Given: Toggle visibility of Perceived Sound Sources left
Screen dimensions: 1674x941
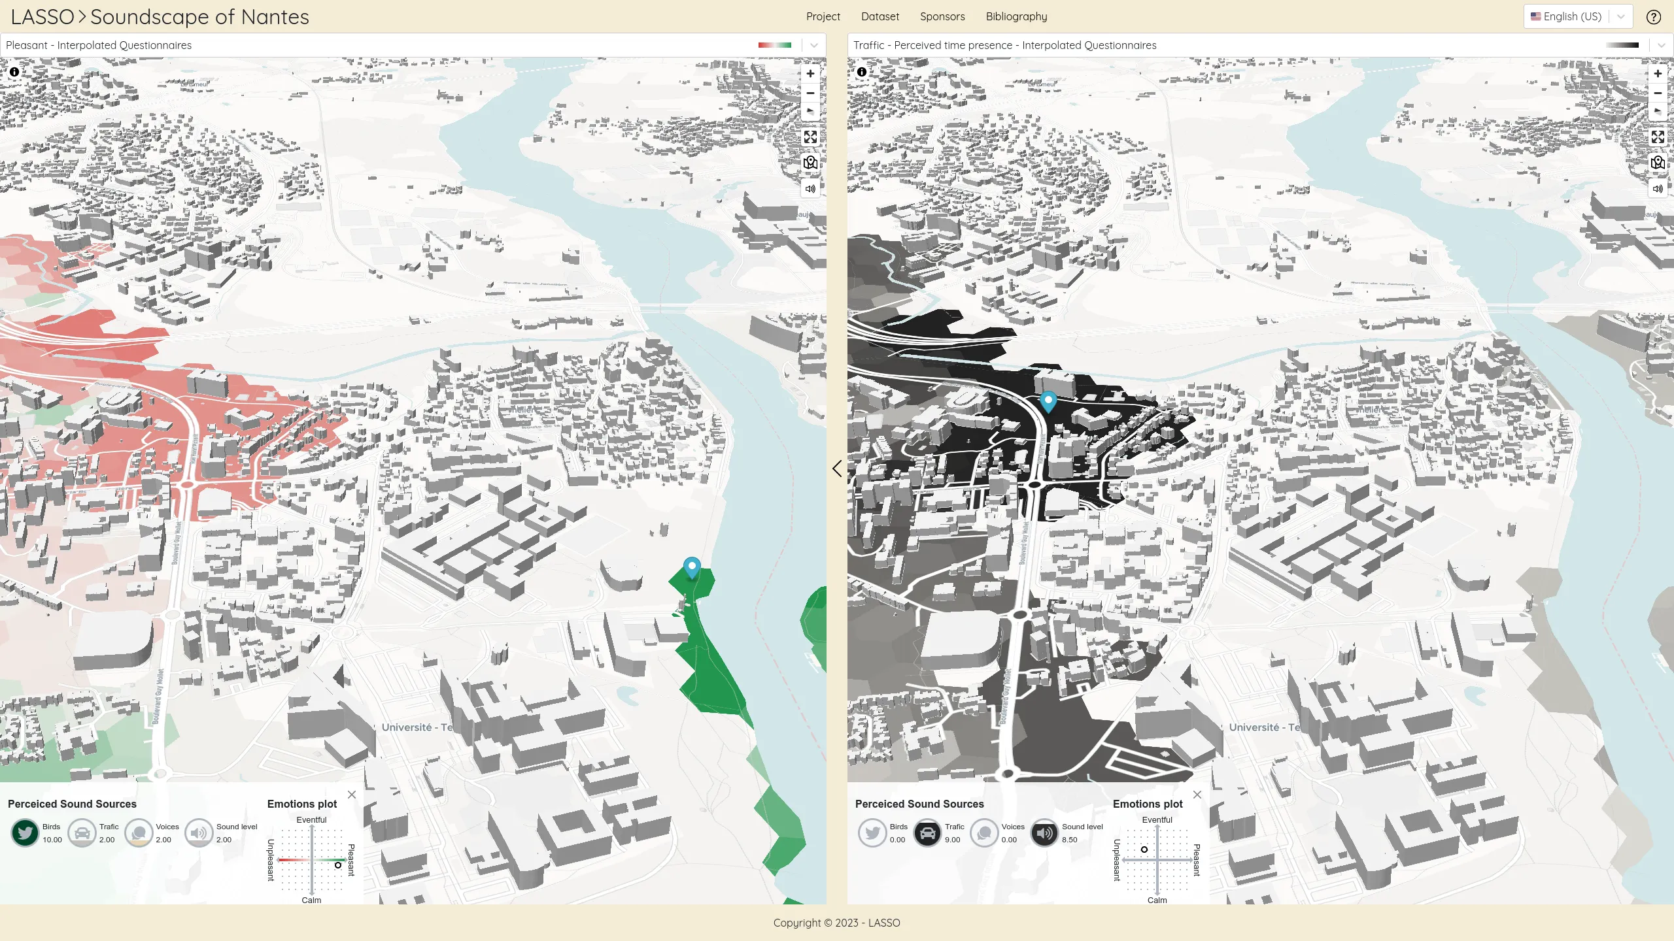Looking at the screenshot, I should point(352,794).
